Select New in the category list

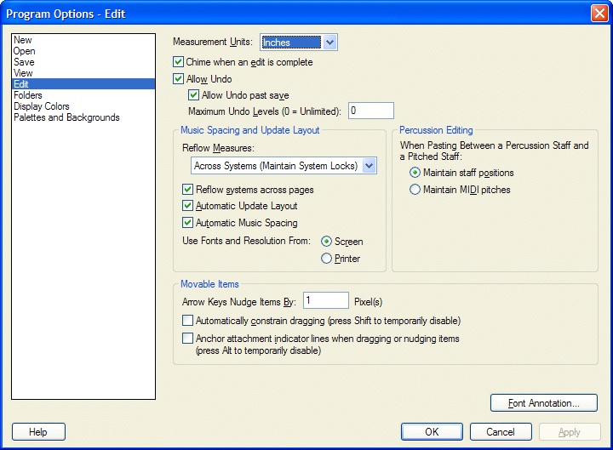(x=23, y=40)
